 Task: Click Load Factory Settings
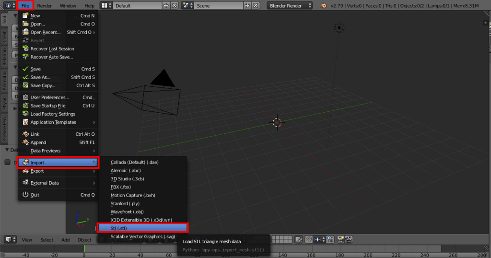tap(58, 114)
